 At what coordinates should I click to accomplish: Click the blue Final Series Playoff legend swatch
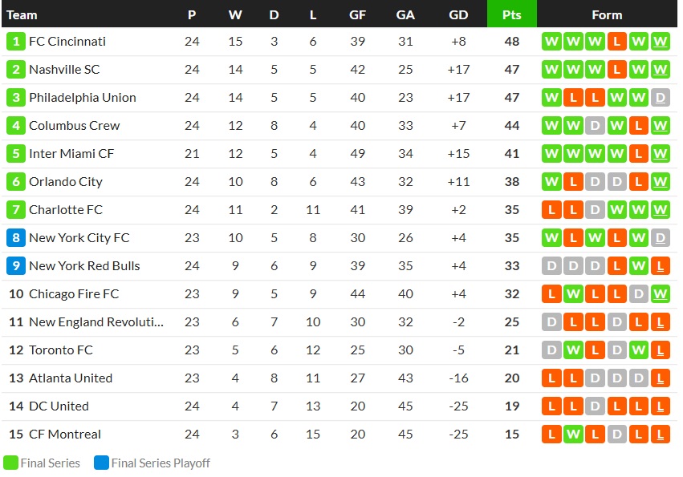point(101,463)
